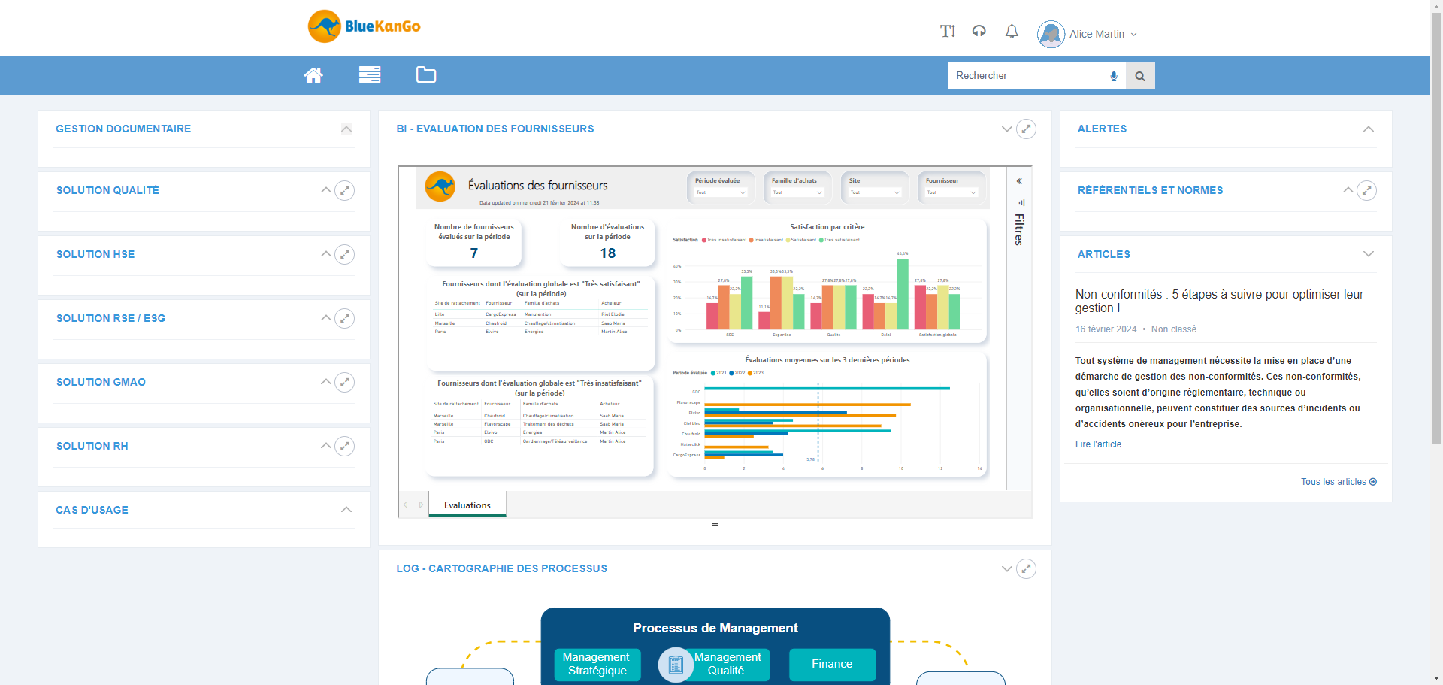This screenshot has width=1443, height=685.
Task: Collapse the Gestion documentaire panel
Action: [346, 129]
